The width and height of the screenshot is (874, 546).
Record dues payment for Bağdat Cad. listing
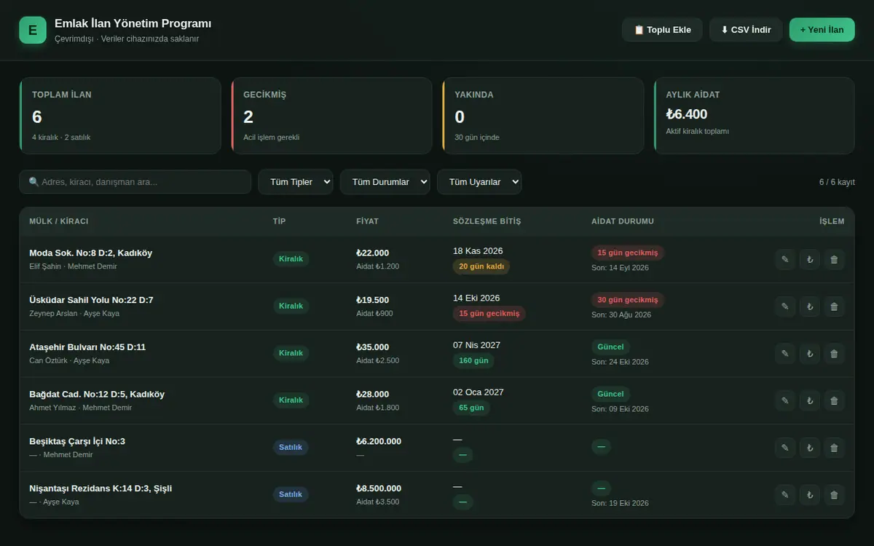[810, 400]
